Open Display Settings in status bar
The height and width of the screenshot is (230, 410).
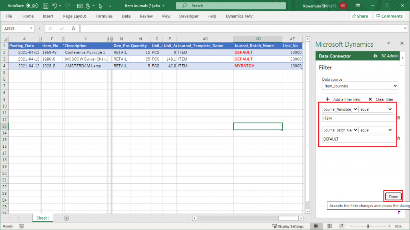[288, 226]
